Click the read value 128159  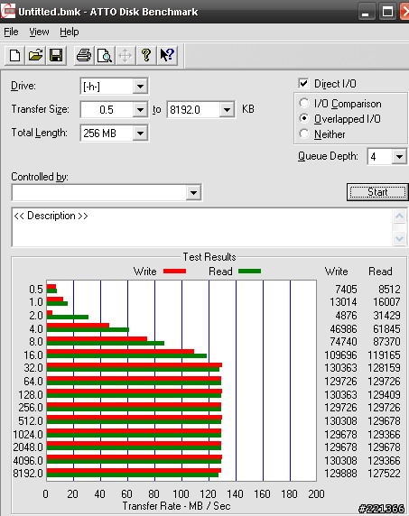point(384,368)
